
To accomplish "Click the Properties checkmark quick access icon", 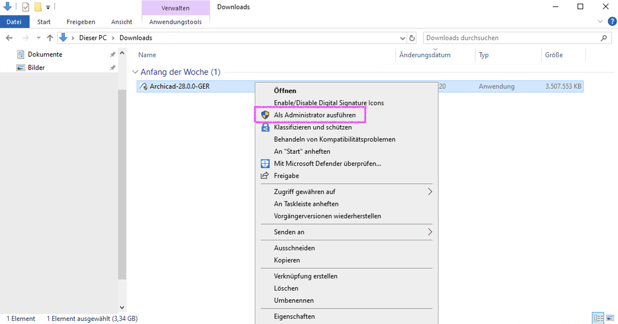I will pyautogui.click(x=26, y=7).
